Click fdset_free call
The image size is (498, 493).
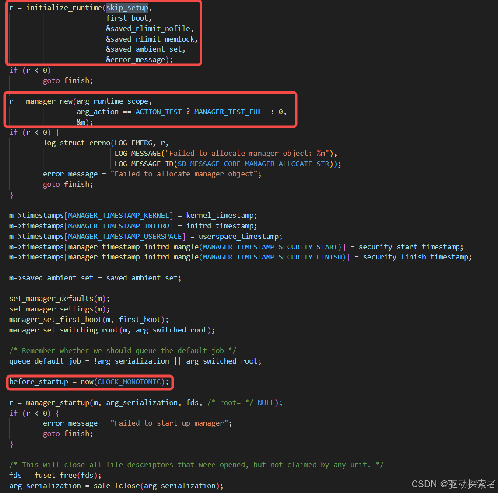(x=55, y=476)
